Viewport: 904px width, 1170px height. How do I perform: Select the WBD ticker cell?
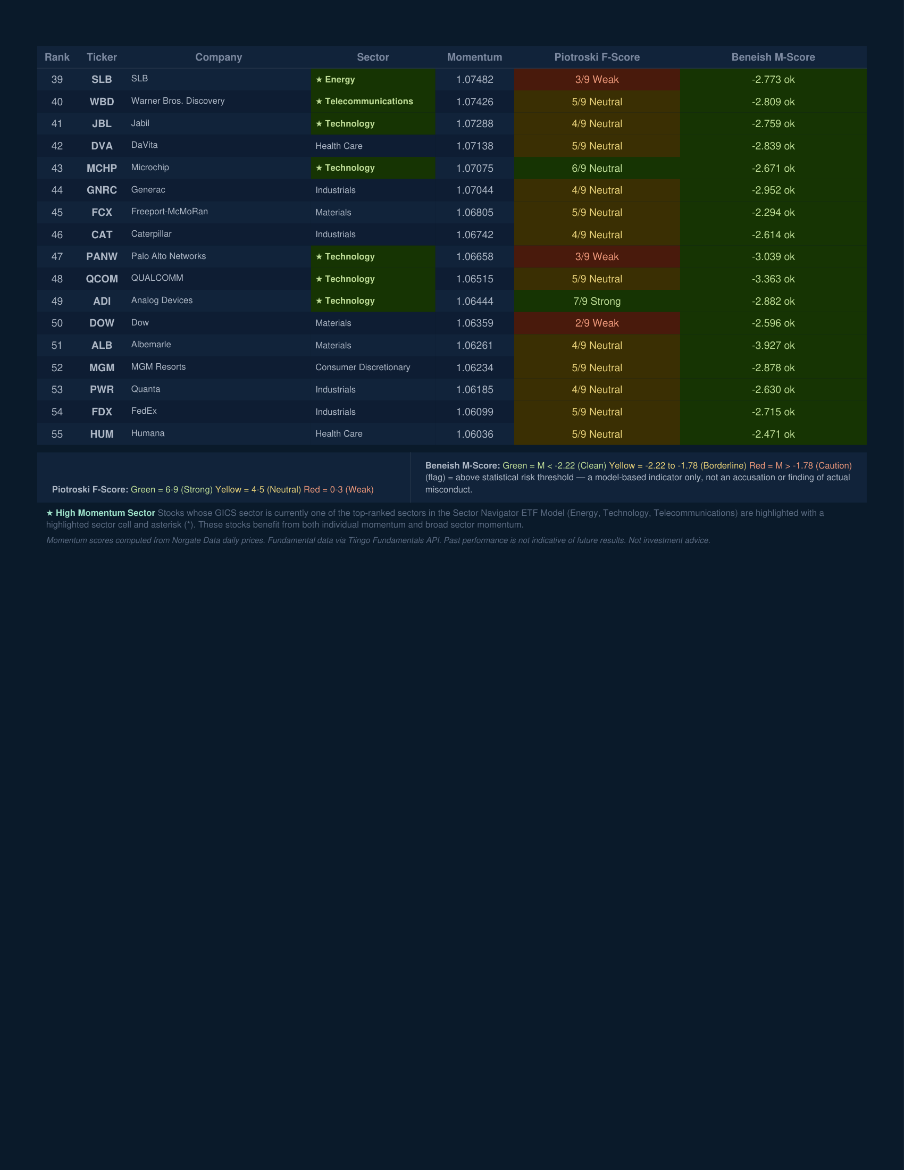(102, 102)
